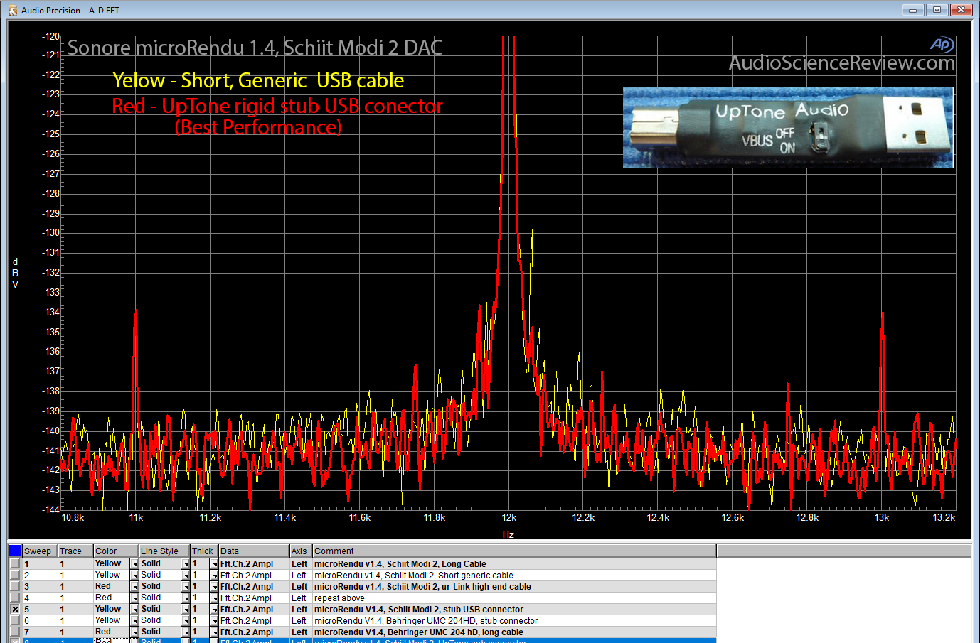Click the Comment column header
This screenshot has width=980, height=643.
click(x=514, y=551)
